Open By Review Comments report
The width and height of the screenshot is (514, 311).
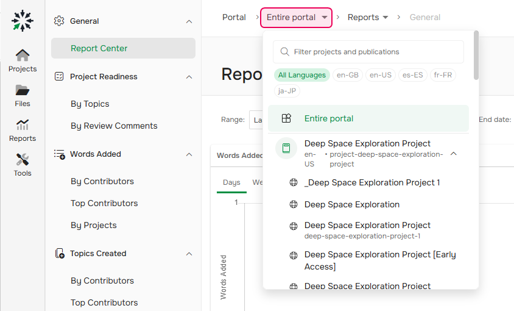pyautogui.click(x=114, y=126)
